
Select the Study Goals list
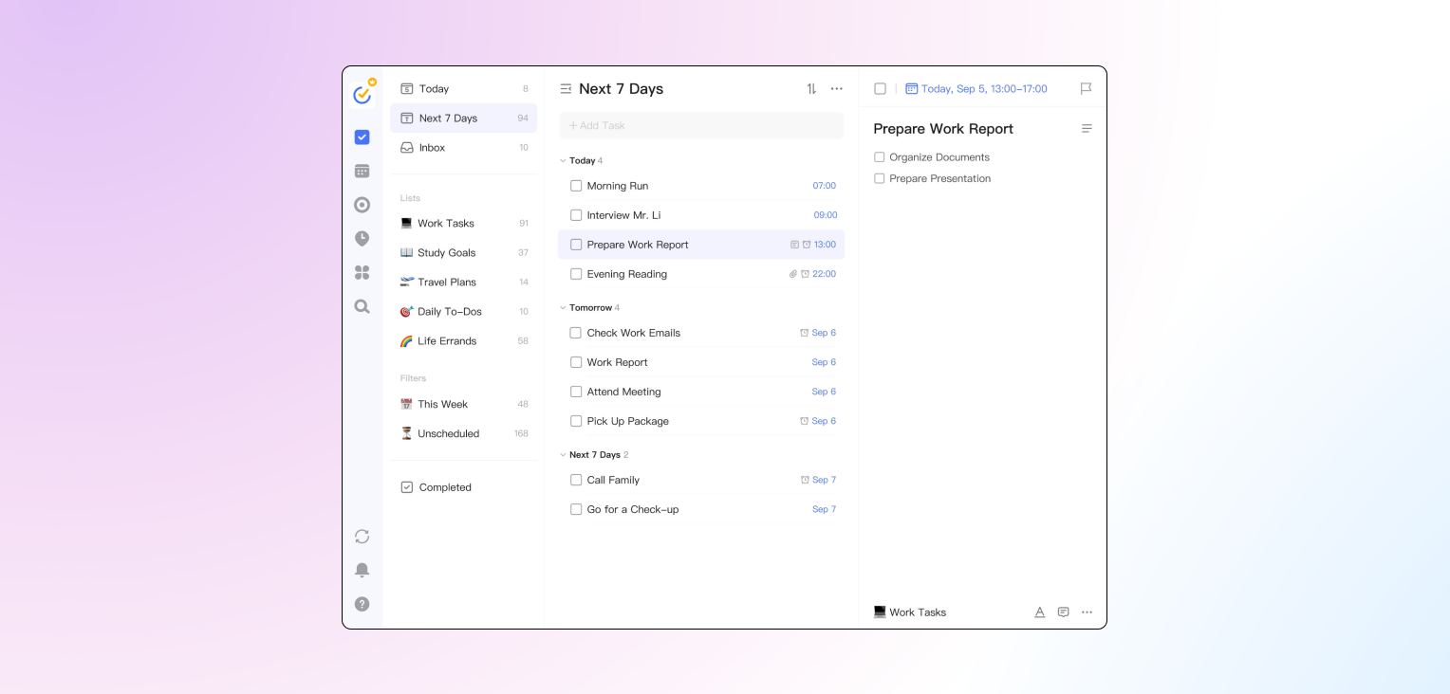click(x=446, y=253)
